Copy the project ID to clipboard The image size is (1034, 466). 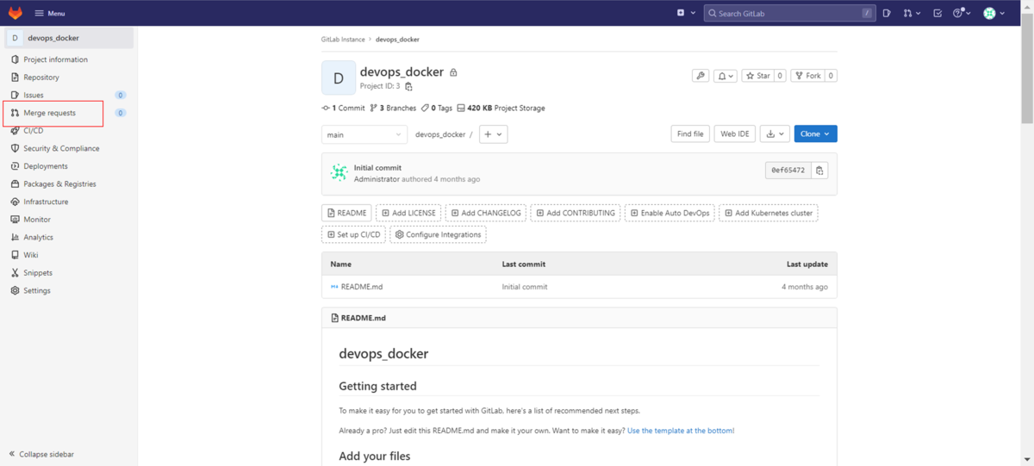408,87
